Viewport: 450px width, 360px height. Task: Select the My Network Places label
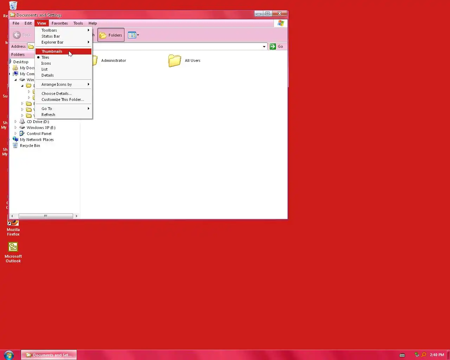click(x=37, y=140)
